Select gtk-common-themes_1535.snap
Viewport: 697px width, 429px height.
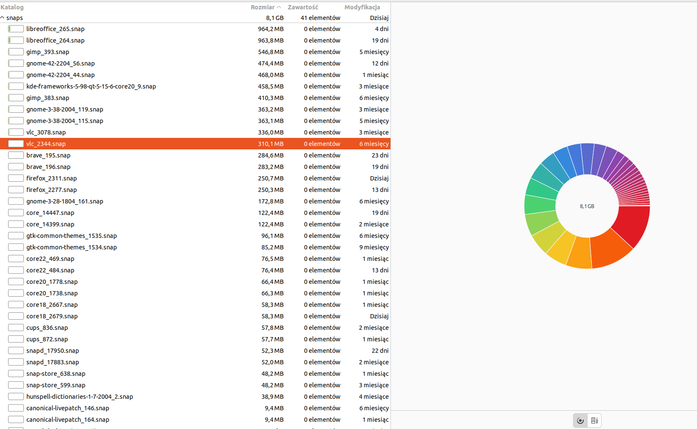click(x=195, y=236)
